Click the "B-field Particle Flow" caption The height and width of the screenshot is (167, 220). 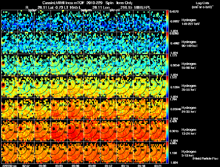[x=205, y=158]
